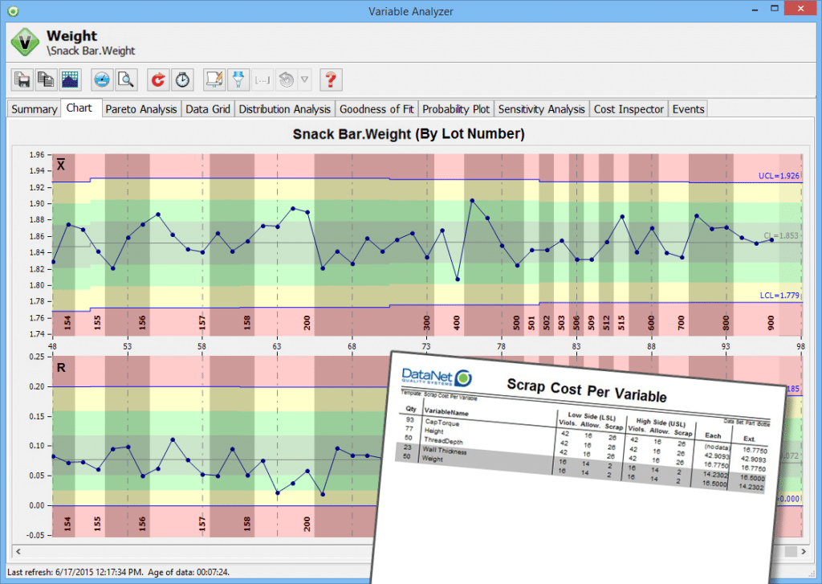Open the Pareto Analysis tab
This screenshot has width=822, height=584.
tap(141, 109)
